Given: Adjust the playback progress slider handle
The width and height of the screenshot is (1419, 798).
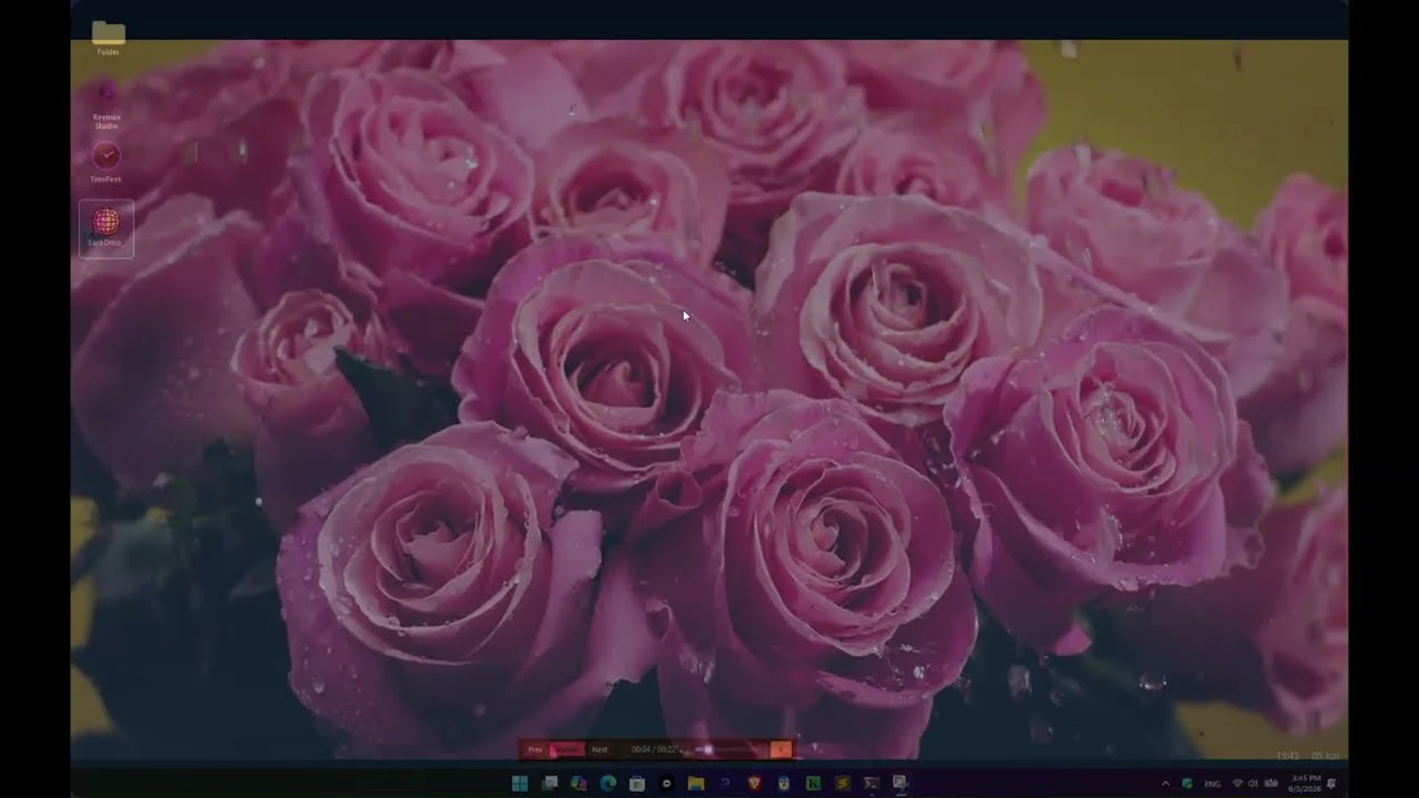Looking at the screenshot, I should pos(708,750).
